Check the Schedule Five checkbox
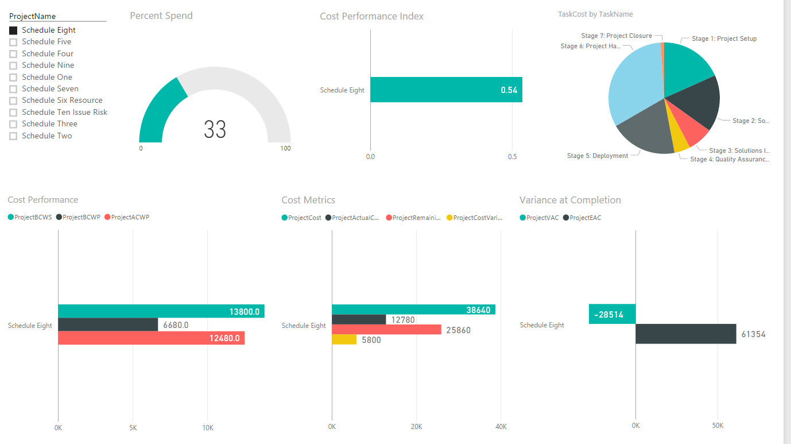 coord(14,41)
